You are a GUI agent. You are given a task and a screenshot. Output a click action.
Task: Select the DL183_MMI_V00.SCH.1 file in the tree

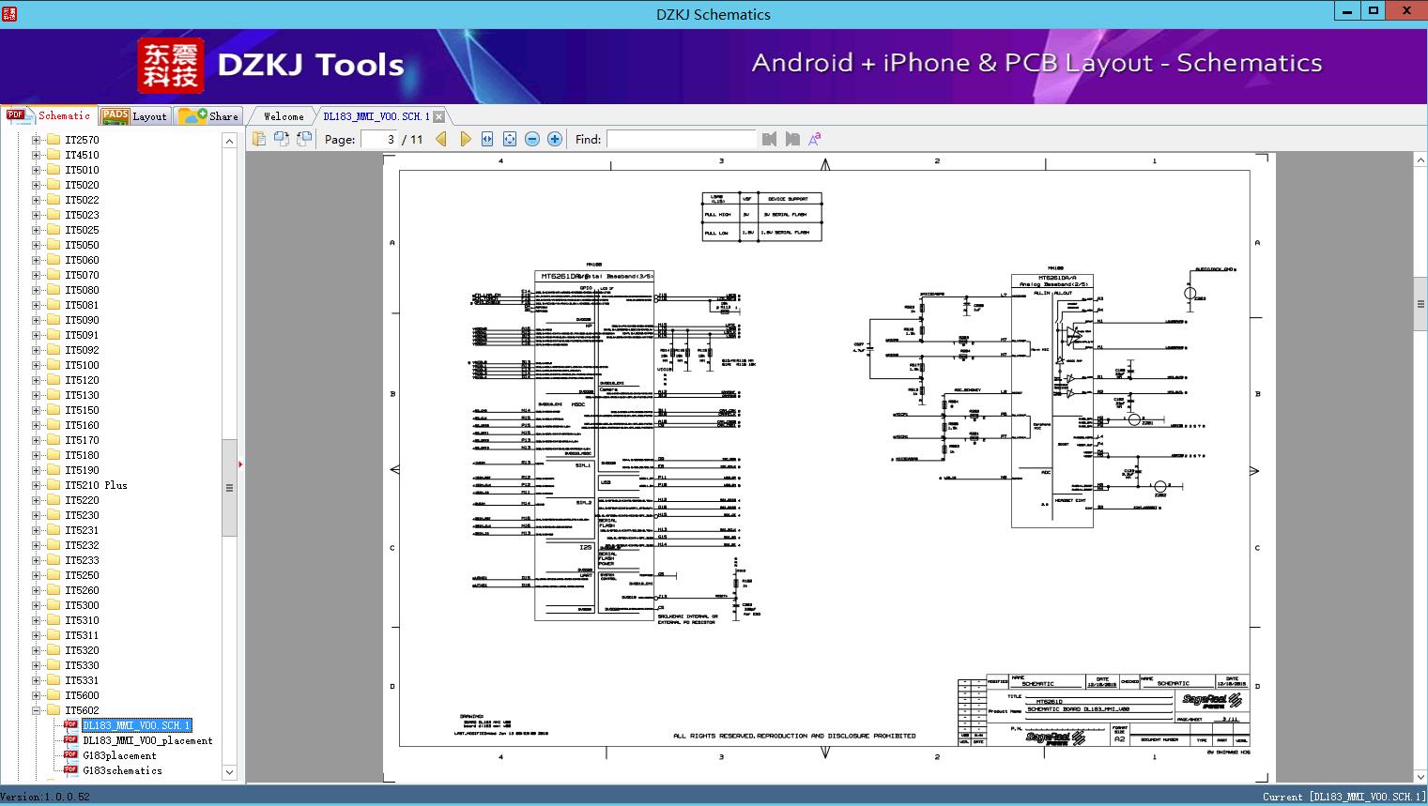point(136,725)
